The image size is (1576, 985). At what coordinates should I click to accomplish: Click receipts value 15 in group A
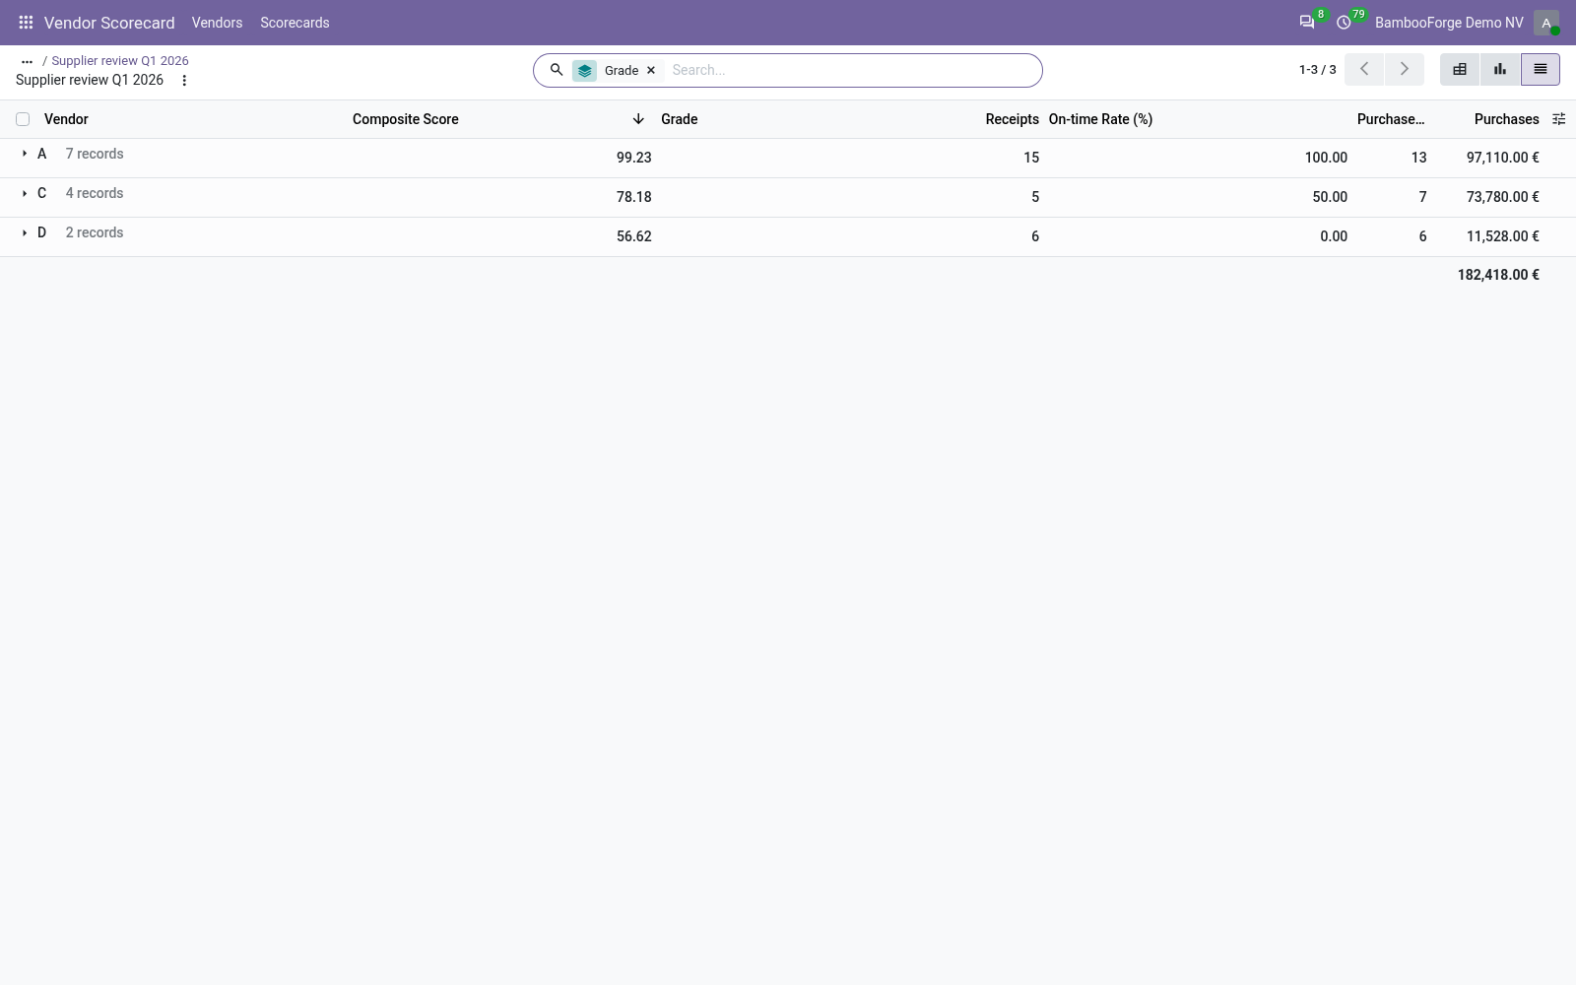pyautogui.click(x=1031, y=158)
